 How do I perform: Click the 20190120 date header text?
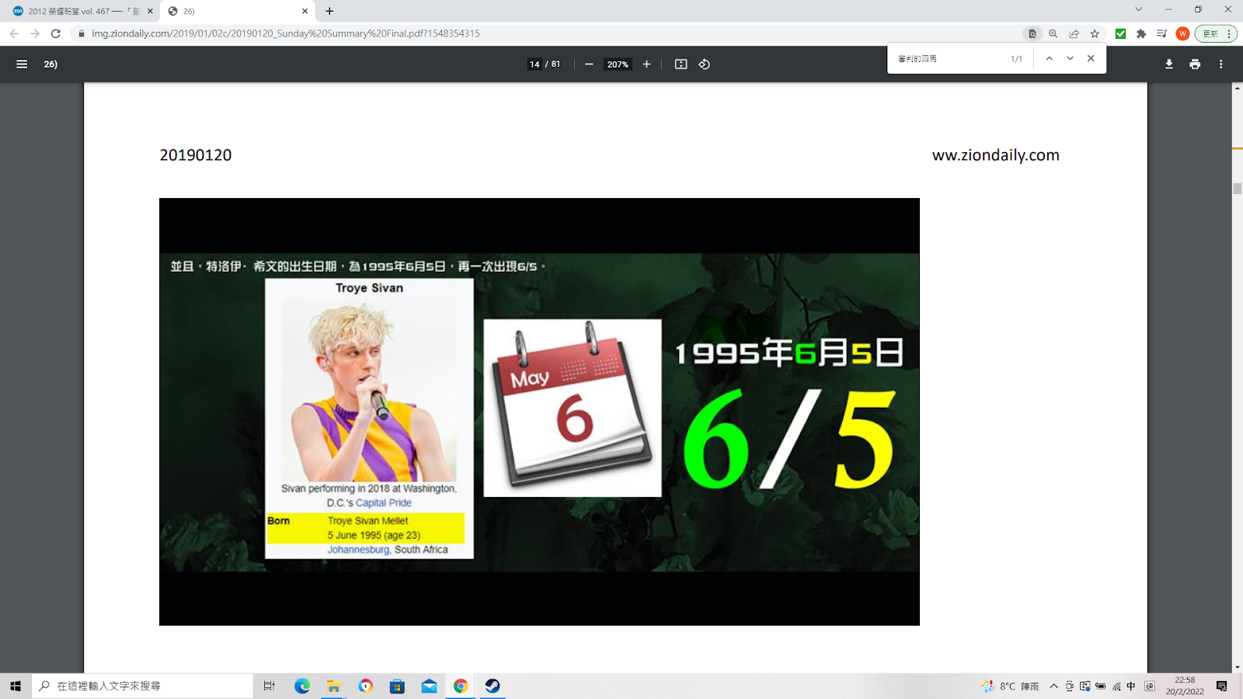(196, 155)
